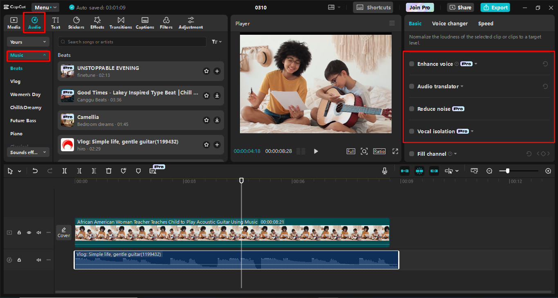Open the Yours dropdown in audio sidebar
The width and height of the screenshot is (558, 298).
point(28,42)
